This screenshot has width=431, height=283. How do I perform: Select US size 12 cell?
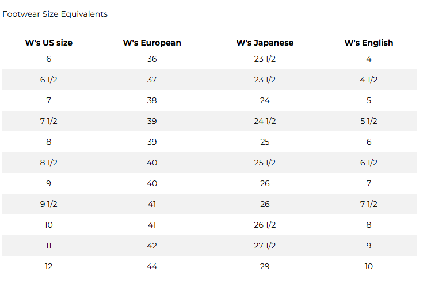click(48, 266)
